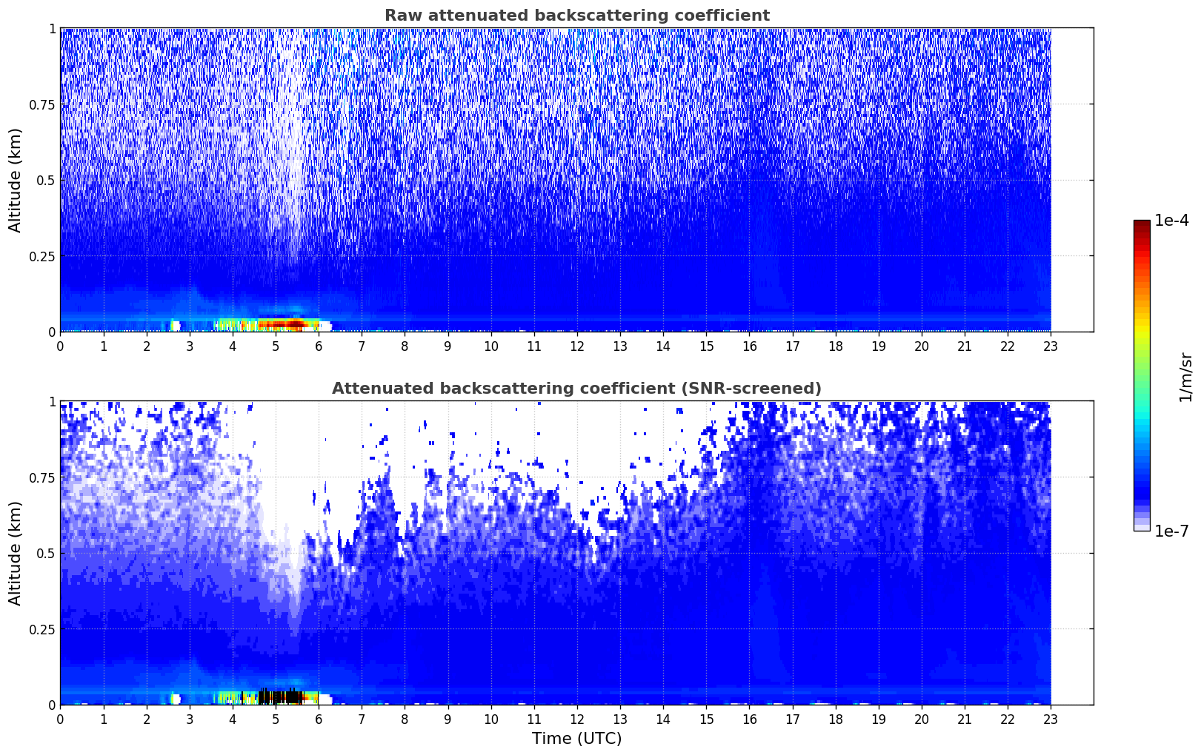Click hour tick "15" under the SNR-screened plot
1201x755 pixels.
tap(706, 719)
